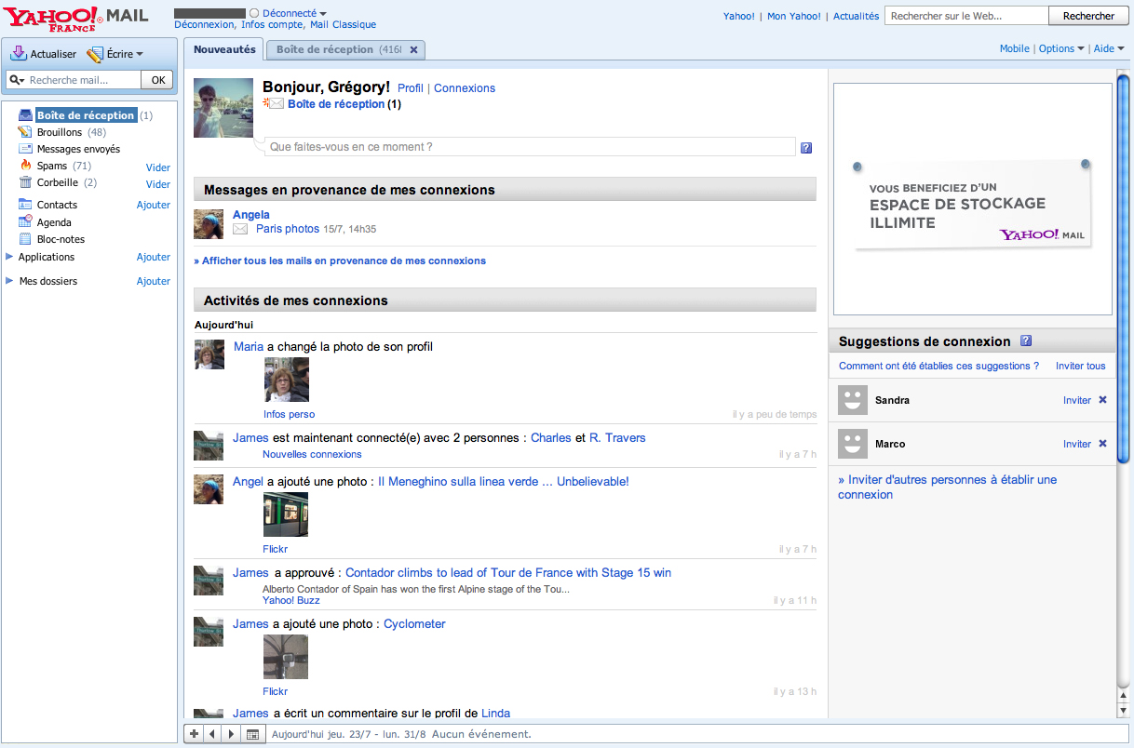Image resolution: width=1134 pixels, height=748 pixels.
Task: Click the vertical scrollbar down arrow
Action: click(x=1123, y=712)
